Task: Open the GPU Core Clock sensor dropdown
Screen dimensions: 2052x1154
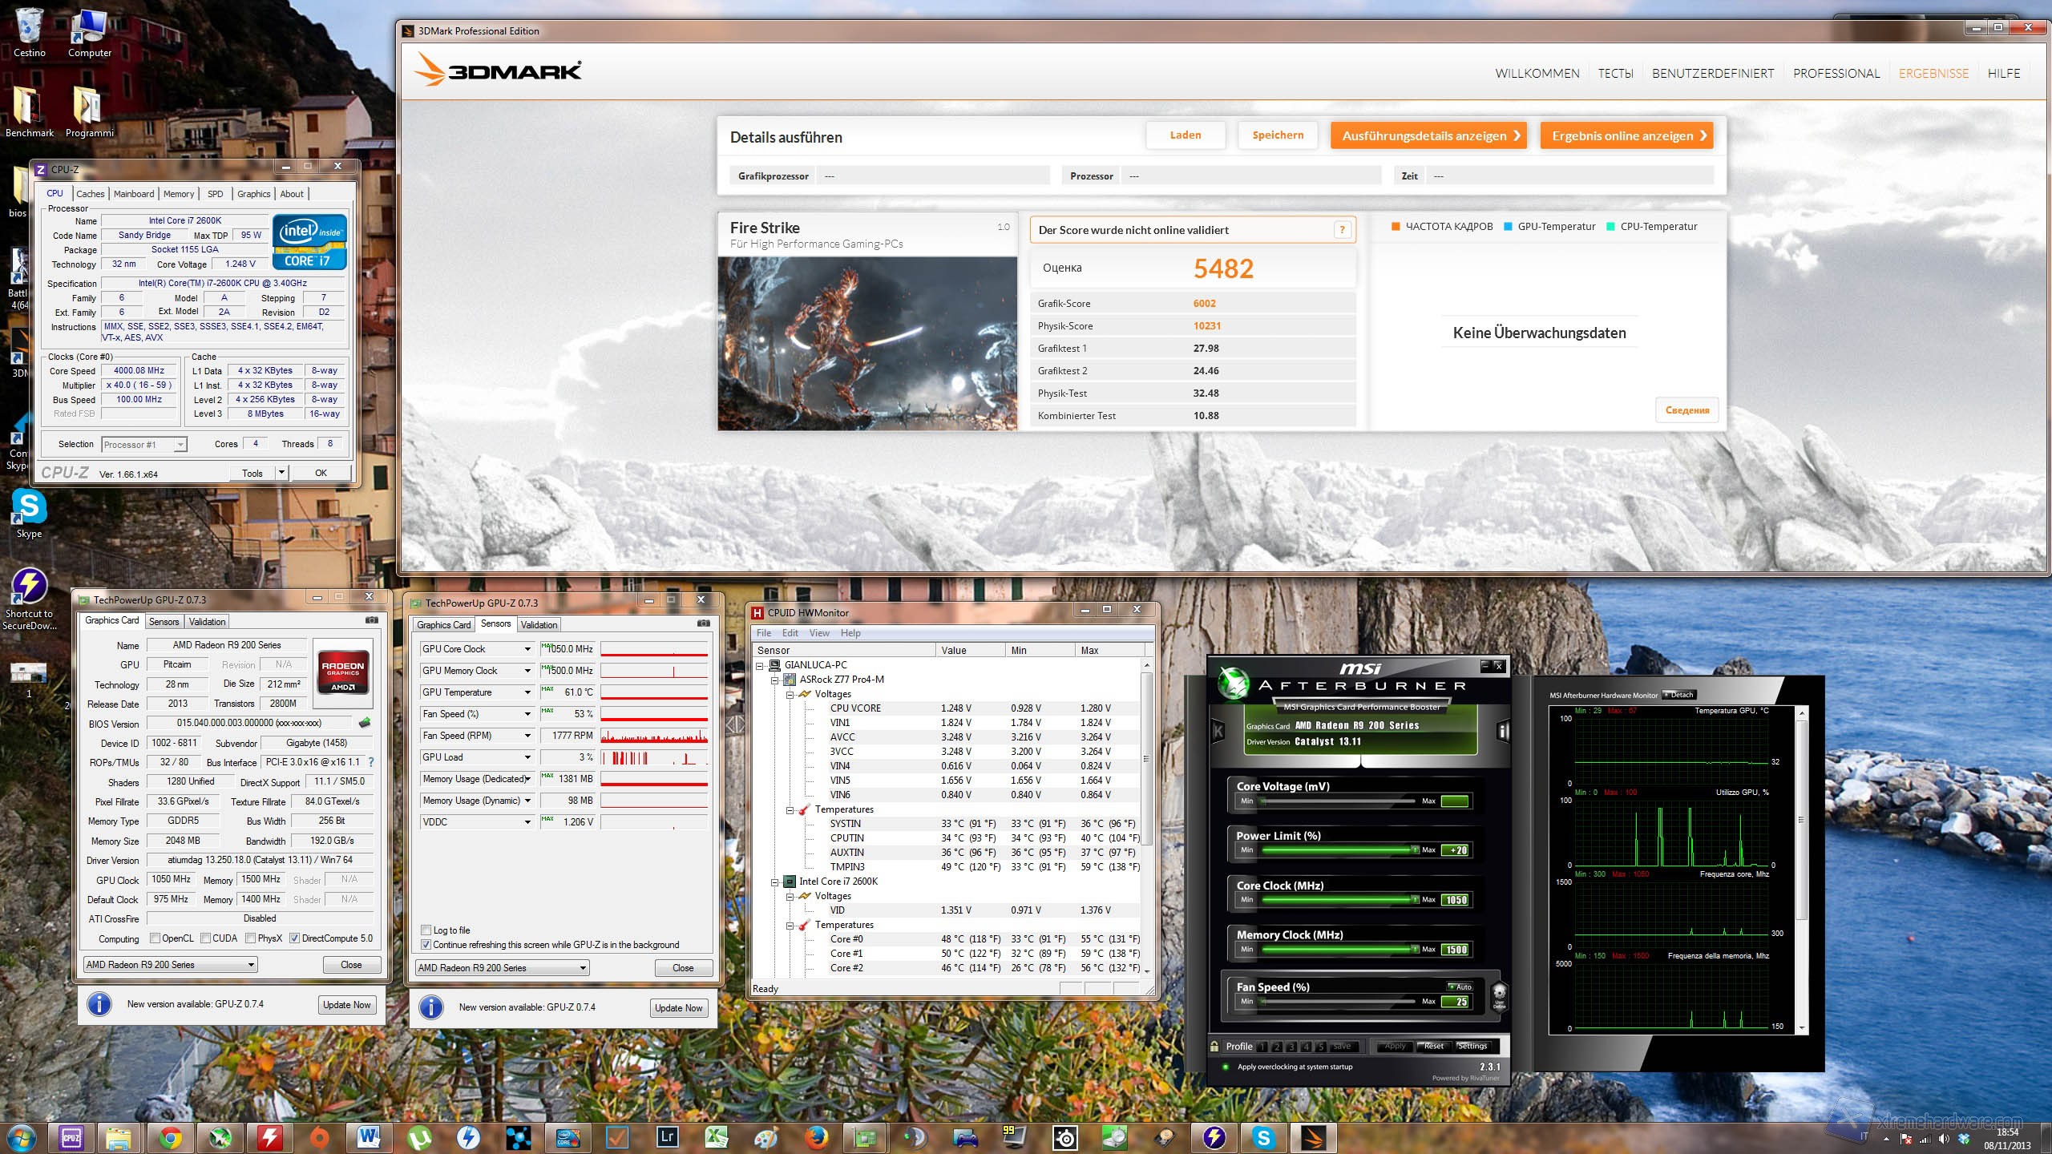Action: [527, 649]
